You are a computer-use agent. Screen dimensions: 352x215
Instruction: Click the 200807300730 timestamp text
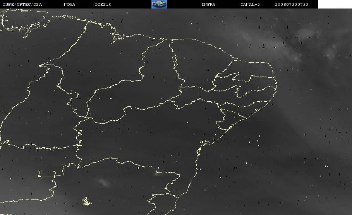point(292,4)
